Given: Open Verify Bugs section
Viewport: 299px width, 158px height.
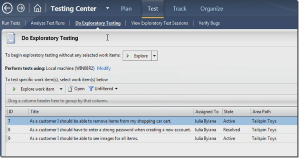Looking at the screenshot, I should [209, 23].
